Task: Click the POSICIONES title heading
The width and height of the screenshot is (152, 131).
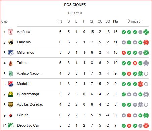Action: click(x=75, y=5)
